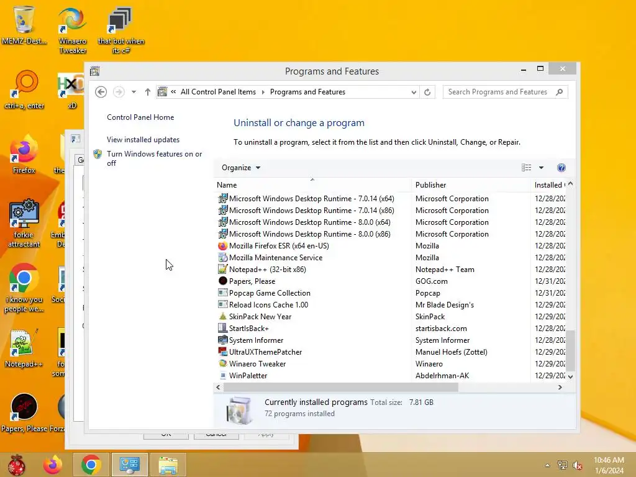Select the StartIsBack+ list icon
Image resolution: width=636 pixels, height=477 pixels.
point(223,328)
